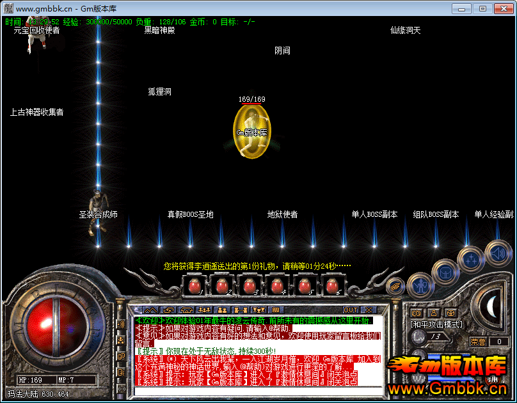Select the 黑暗神殿 teleport label

(x=159, y=31)
